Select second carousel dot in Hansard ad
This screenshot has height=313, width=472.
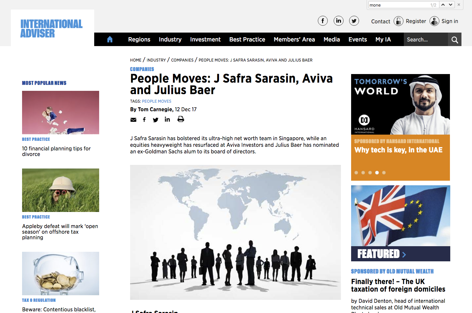363,172
